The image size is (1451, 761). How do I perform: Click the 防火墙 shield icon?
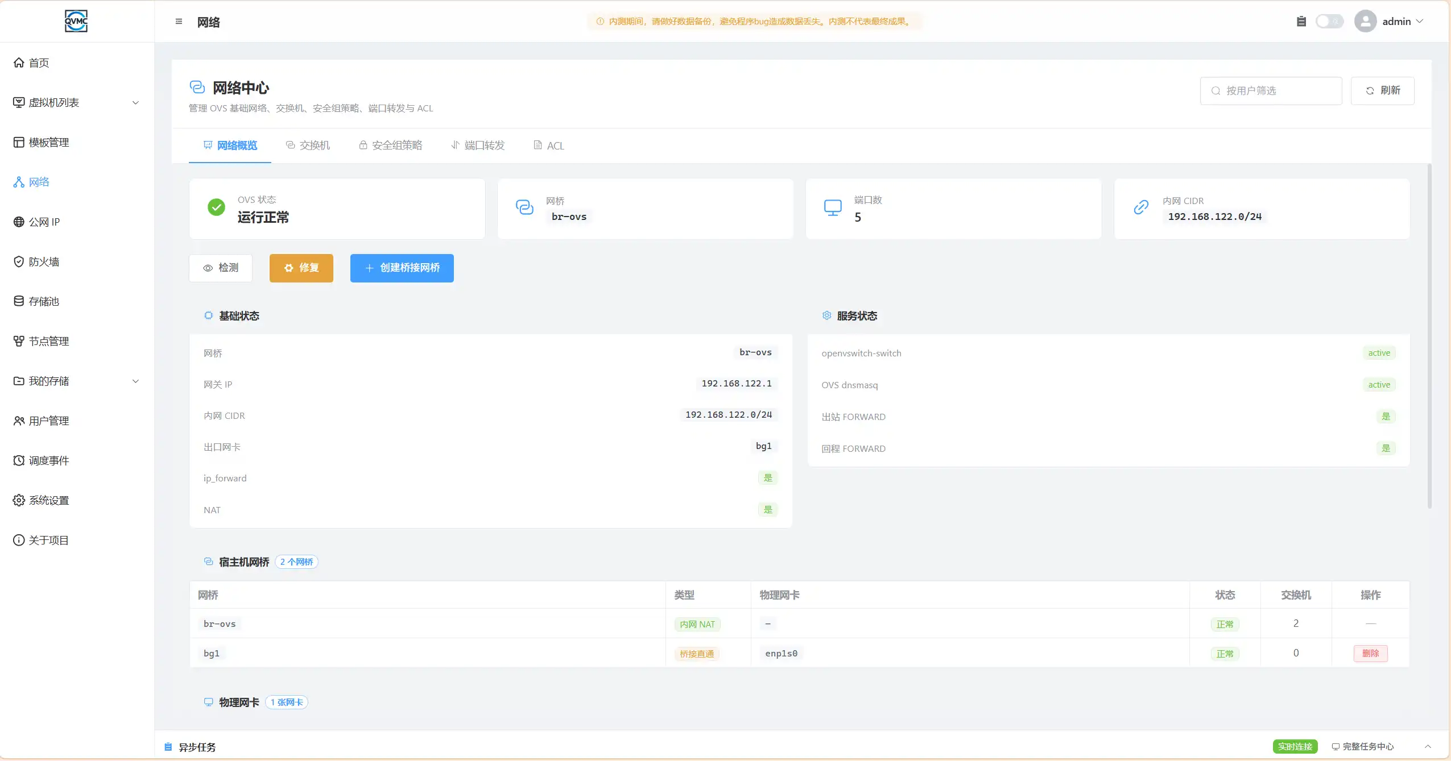19,262
